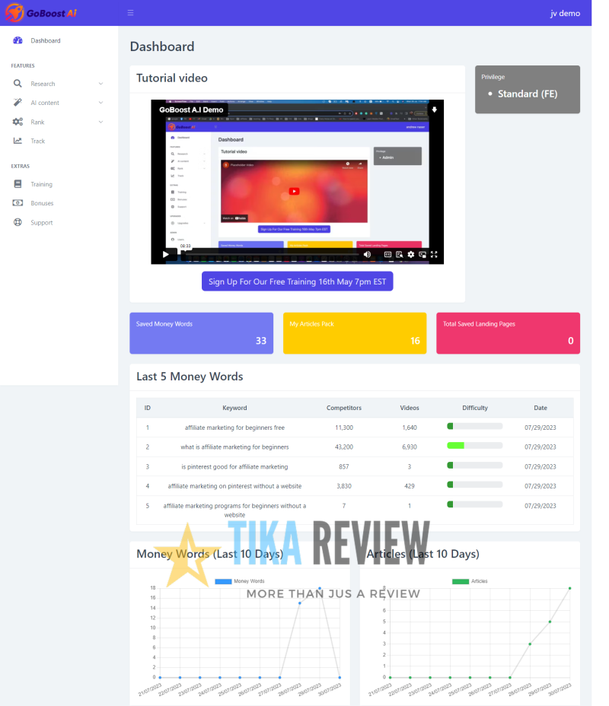Toggle the hamburger sidebar menu icon
609x706 pixels.
[131, 13]
